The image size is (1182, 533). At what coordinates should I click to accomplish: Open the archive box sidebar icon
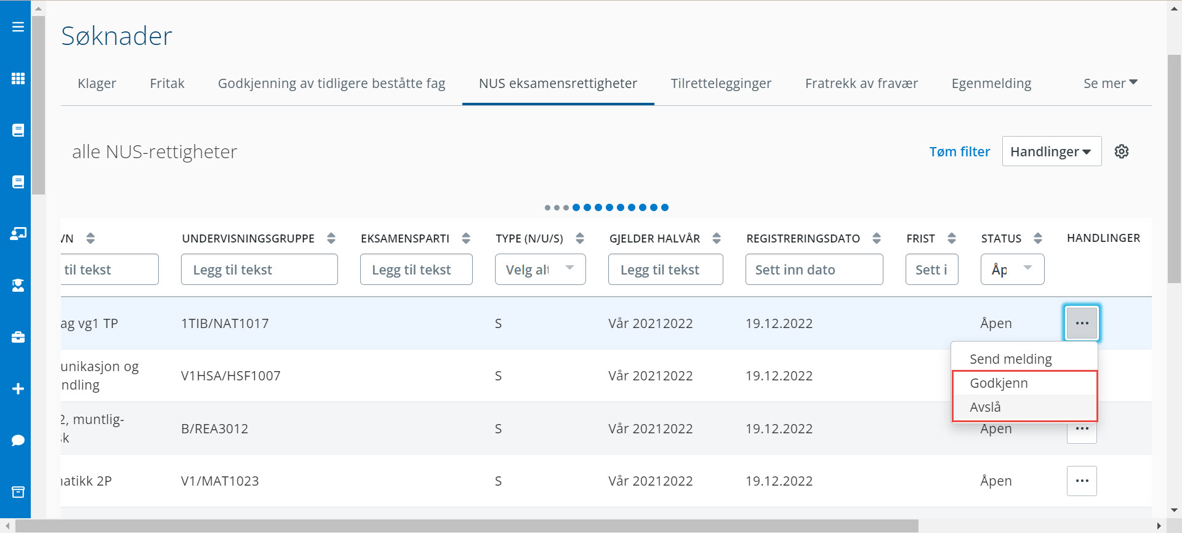click(18, 492)
